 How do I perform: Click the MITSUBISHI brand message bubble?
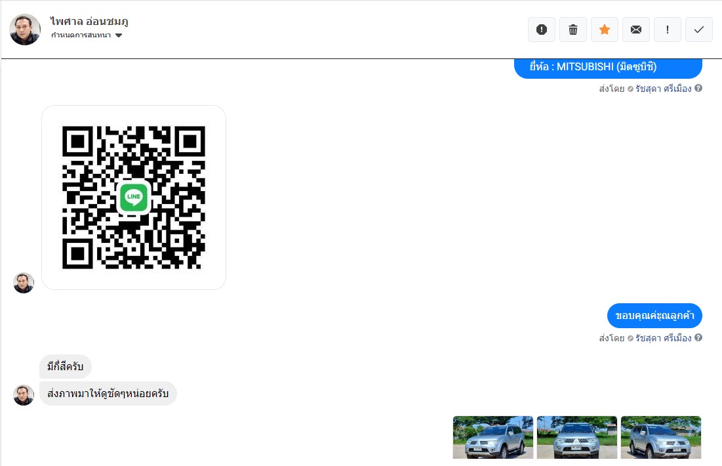(x=608, y=68)
